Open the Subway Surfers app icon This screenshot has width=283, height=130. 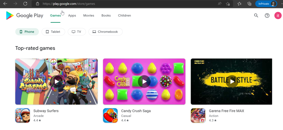(23, 115)
